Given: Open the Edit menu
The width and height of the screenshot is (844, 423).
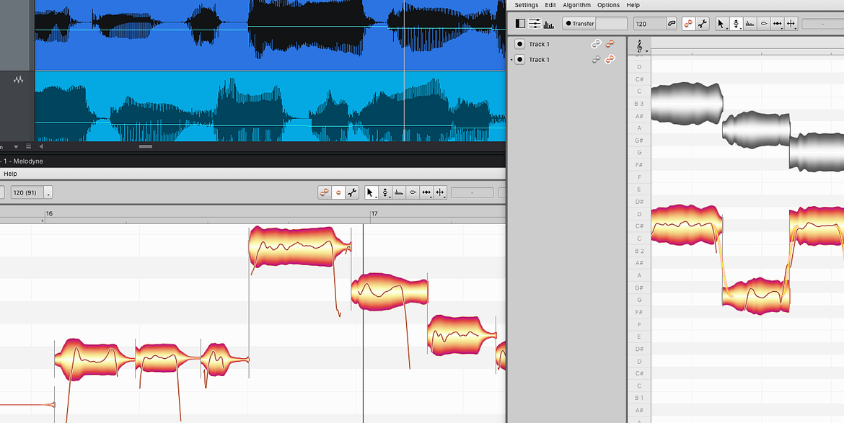Looking at the screenshot, I should [550, 5].
